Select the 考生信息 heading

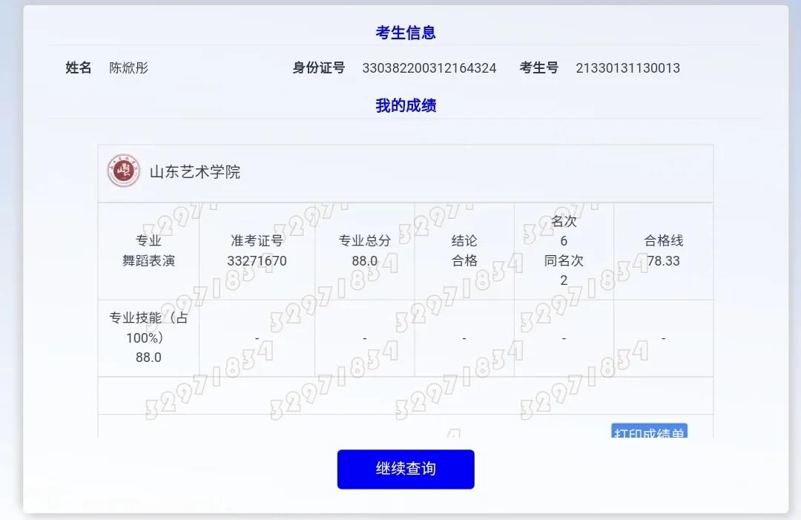pyautogui.click(x=406, y=33)
